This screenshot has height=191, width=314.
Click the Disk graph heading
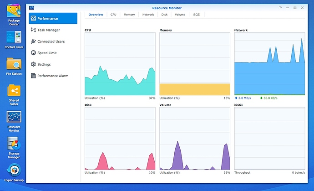tap(88, 105)
